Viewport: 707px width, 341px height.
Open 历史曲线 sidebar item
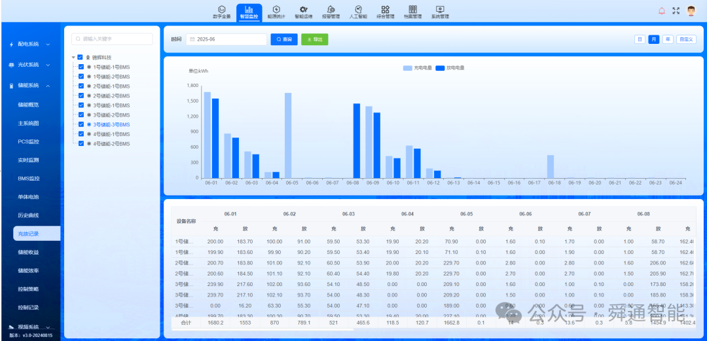28,215
